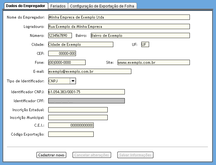
Task: Click the Cidade input field
Action: pyautogui.click(x=81, y=45)
